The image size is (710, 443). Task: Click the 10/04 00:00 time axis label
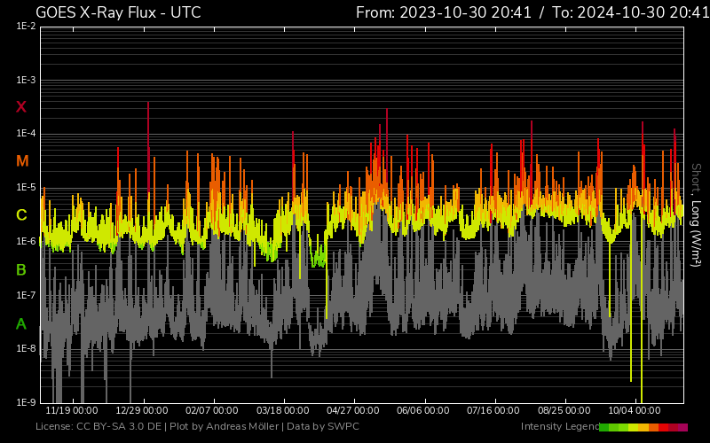(x=635, y=410)
